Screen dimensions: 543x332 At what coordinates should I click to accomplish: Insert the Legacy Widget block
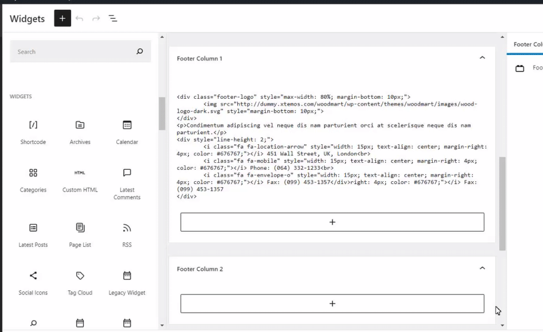127,283
